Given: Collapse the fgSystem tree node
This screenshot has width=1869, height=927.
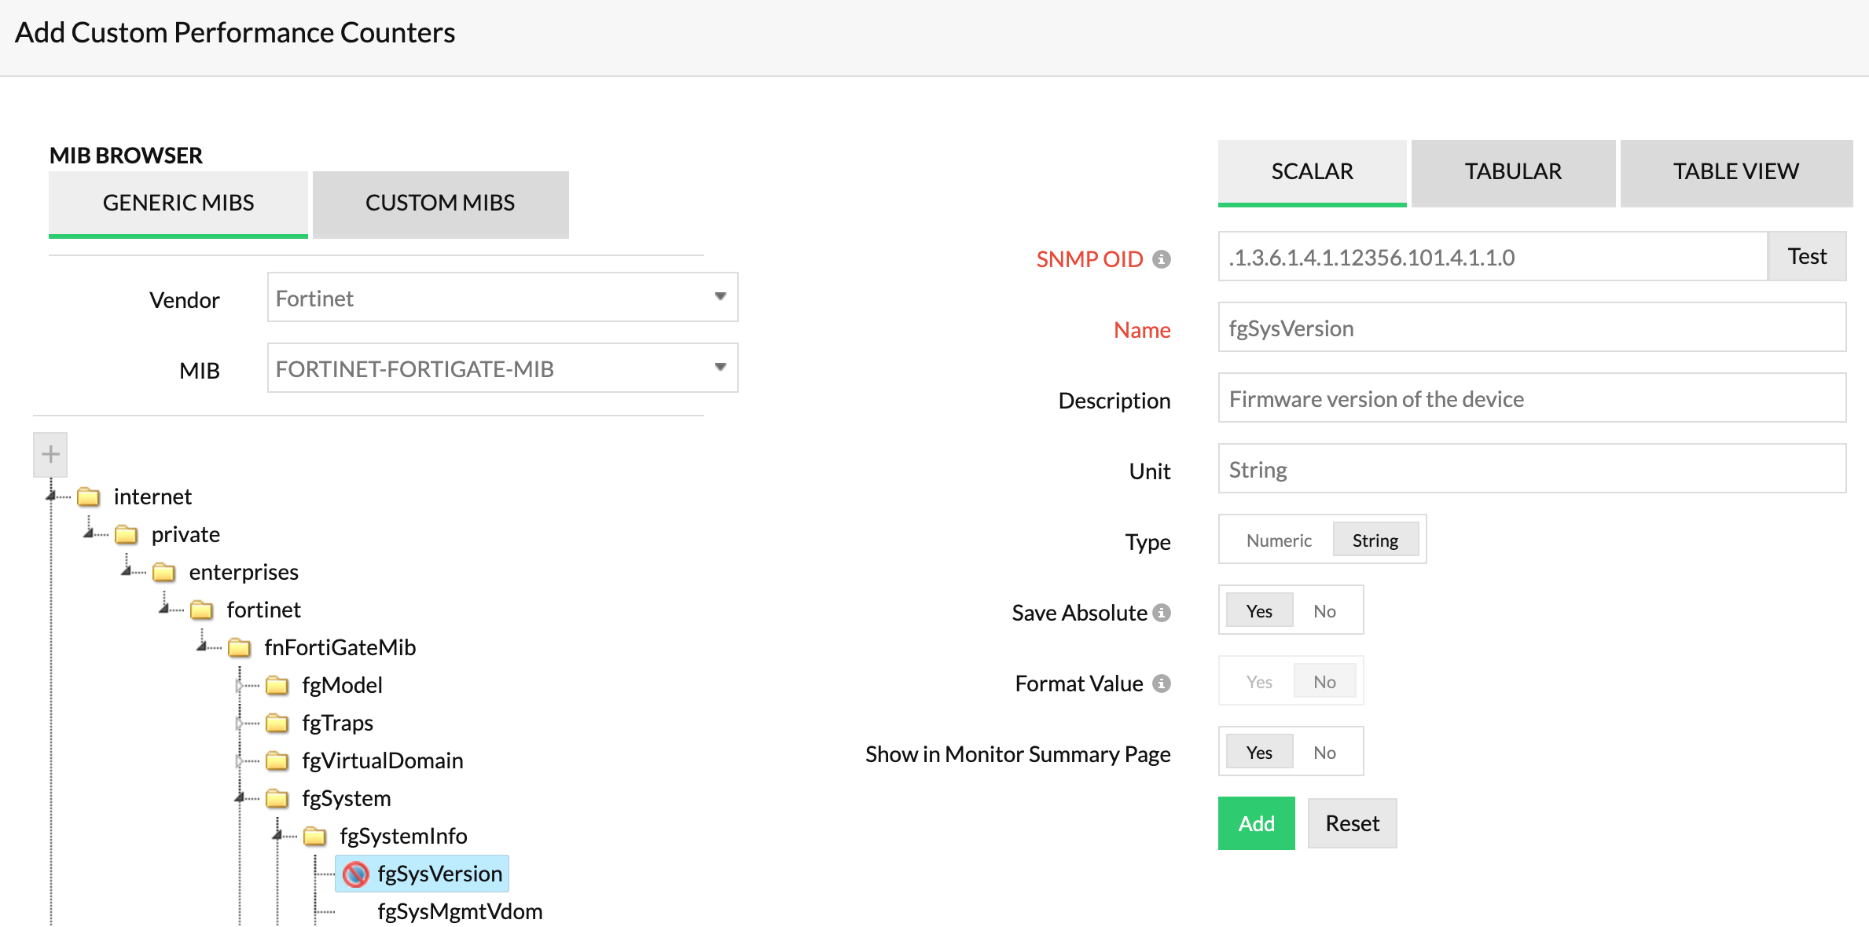Looking at the screenshot, I should (240, 798).
